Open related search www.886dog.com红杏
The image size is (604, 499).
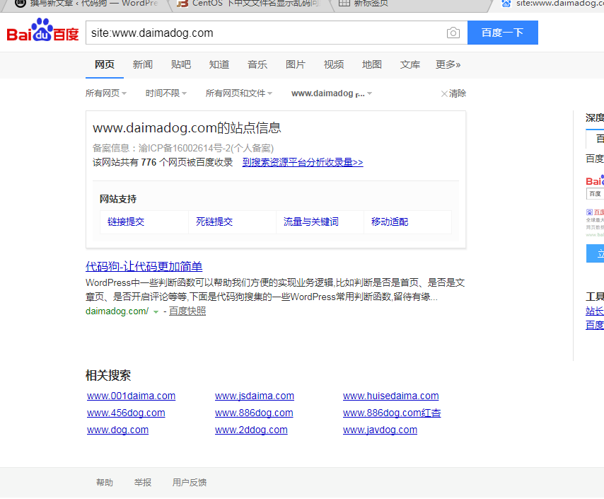point(392,413)
